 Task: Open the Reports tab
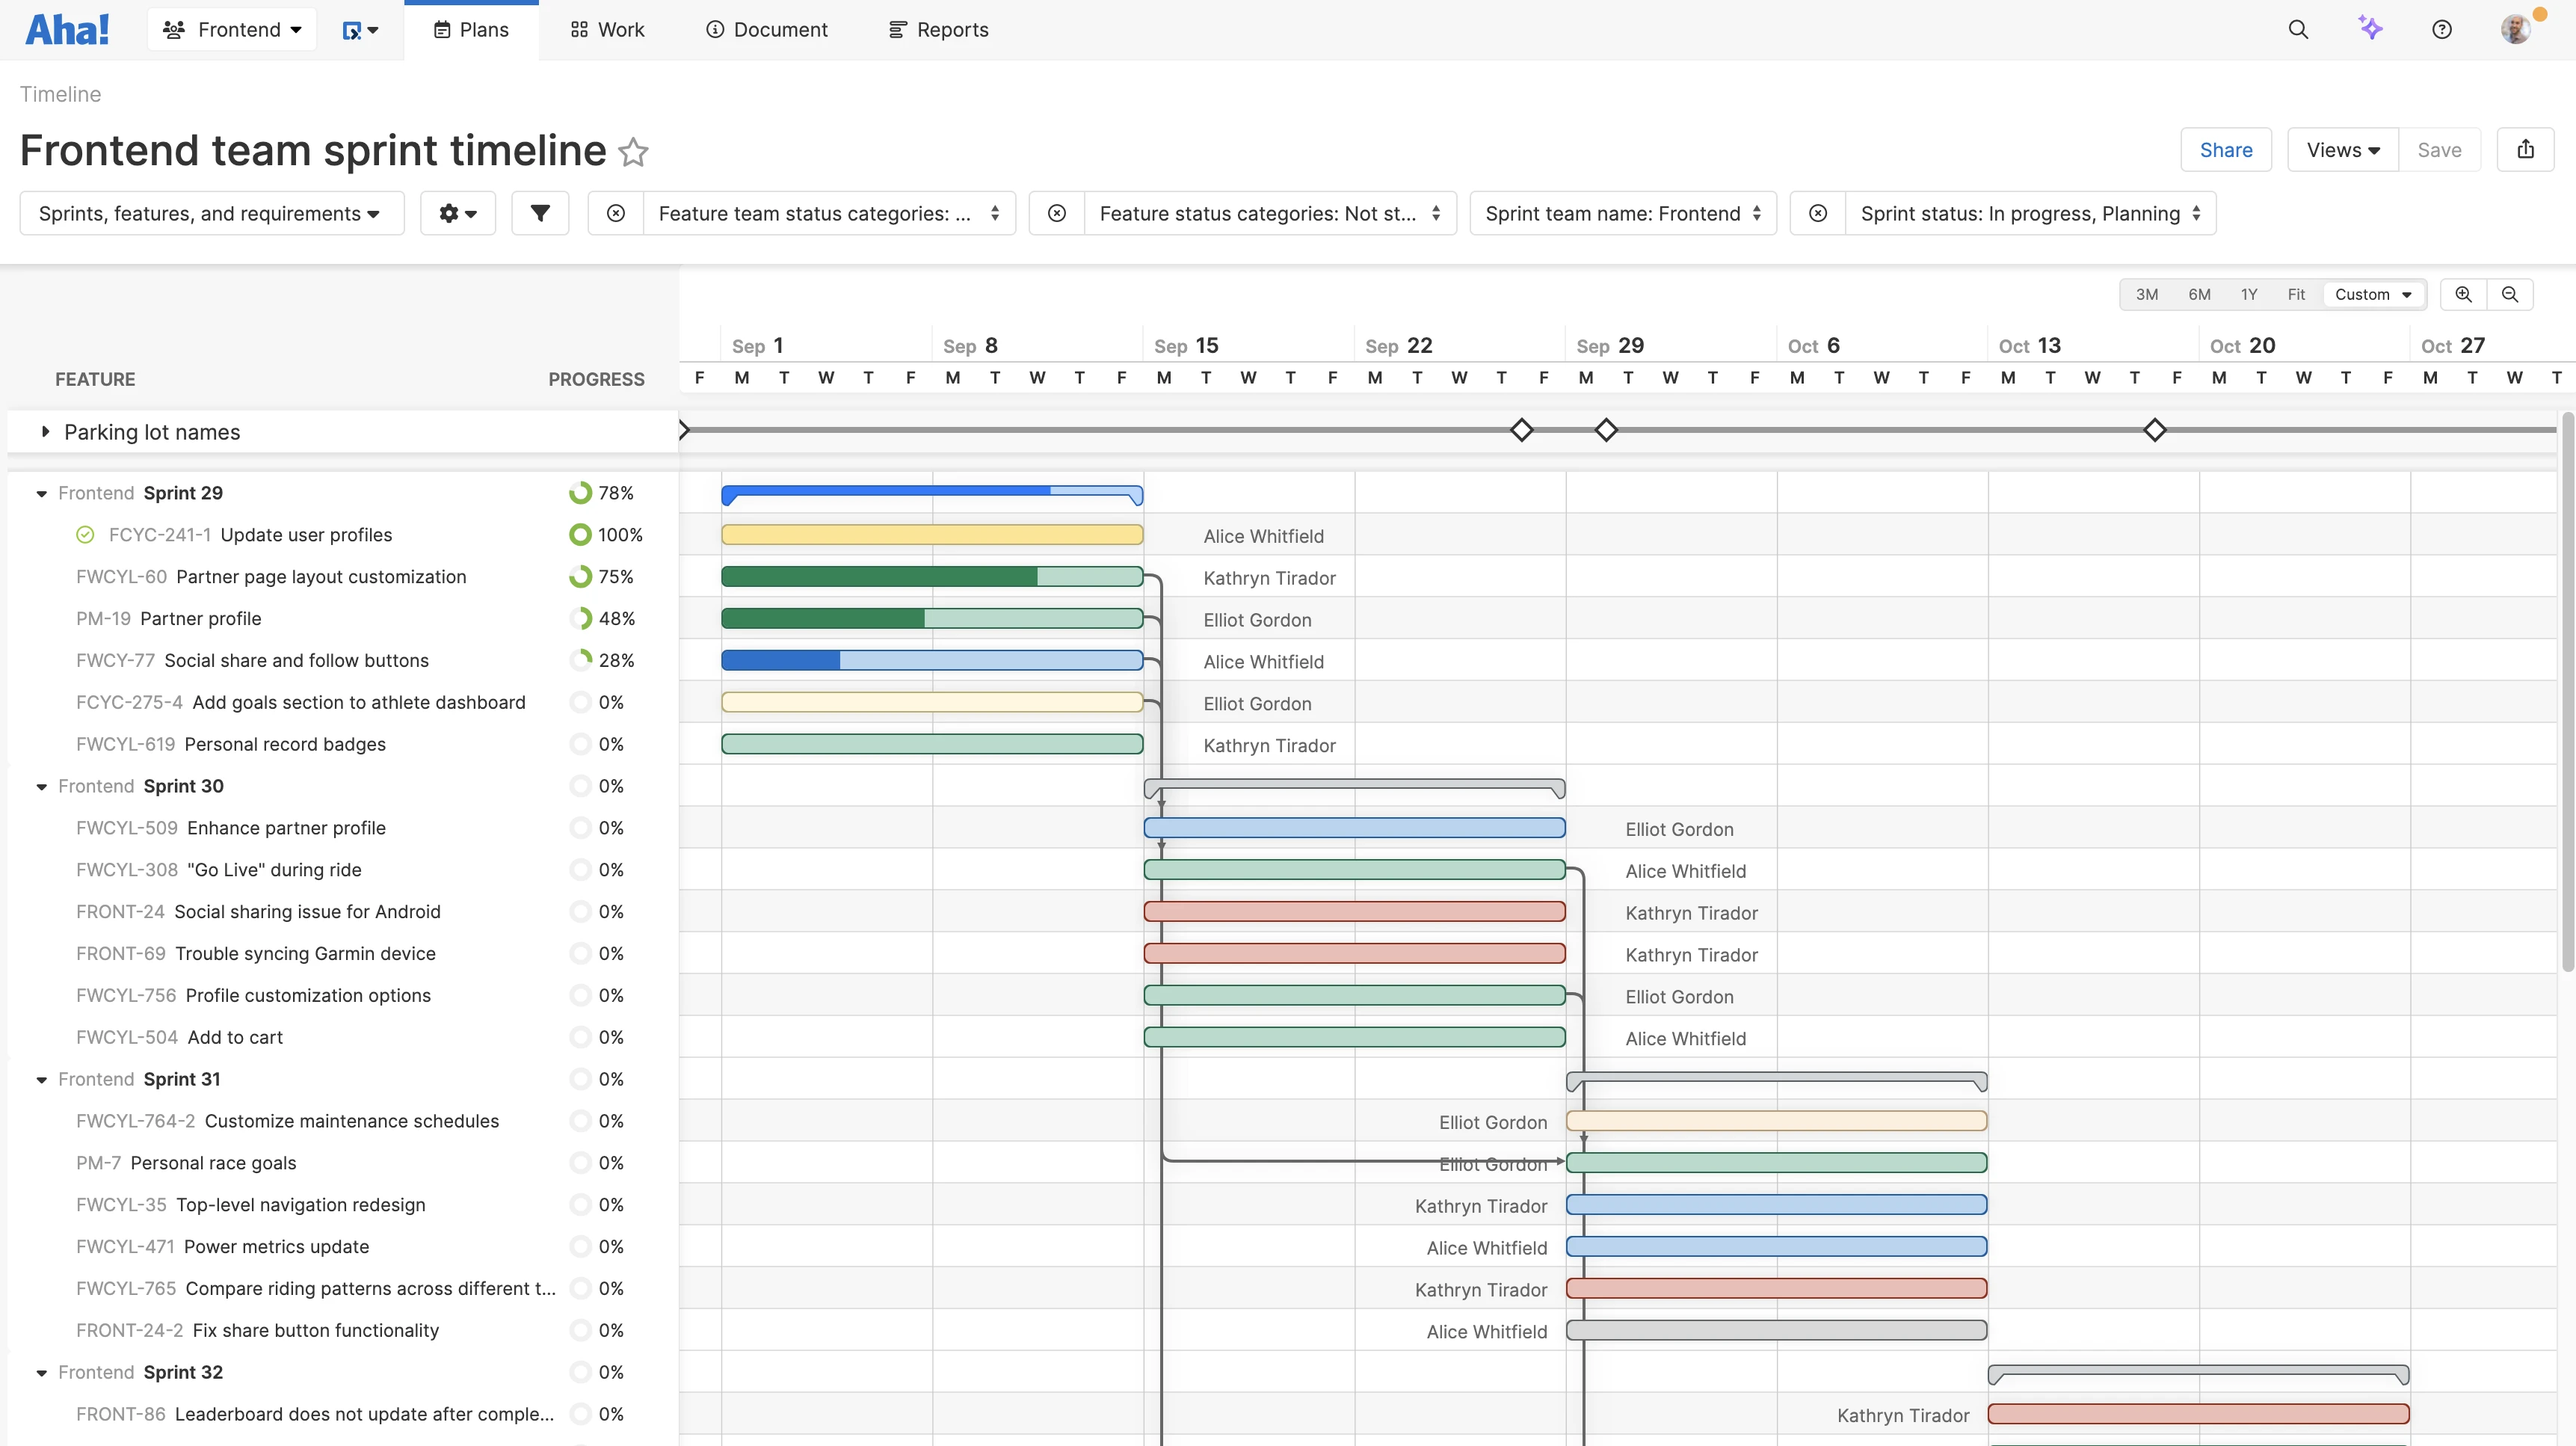point(938,30)
